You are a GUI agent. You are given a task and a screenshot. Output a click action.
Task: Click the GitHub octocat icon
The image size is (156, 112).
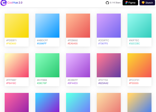pos(107,3)
